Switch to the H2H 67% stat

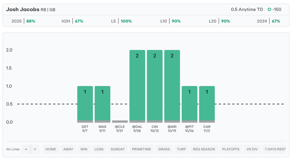(72, 21)
